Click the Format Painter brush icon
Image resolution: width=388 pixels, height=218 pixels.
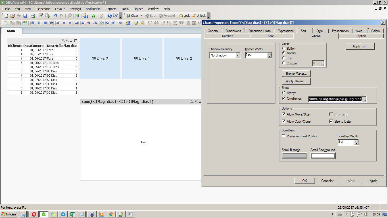tap(136, 23)
